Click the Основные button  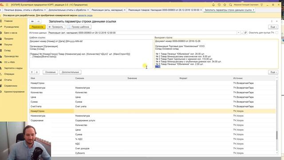pyautogui.click(x=50, y=72)
